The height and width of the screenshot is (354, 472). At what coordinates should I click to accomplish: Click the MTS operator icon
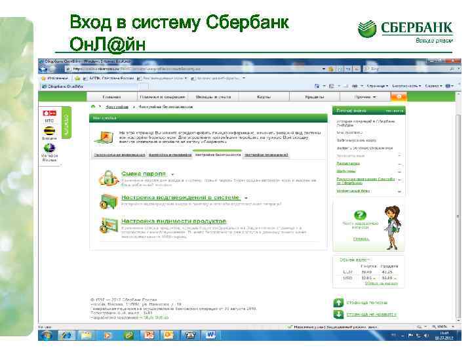click(49, 113)
